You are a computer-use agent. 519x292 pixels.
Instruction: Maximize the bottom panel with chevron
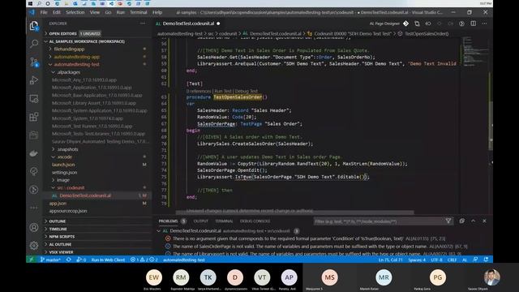pos(473,221)
